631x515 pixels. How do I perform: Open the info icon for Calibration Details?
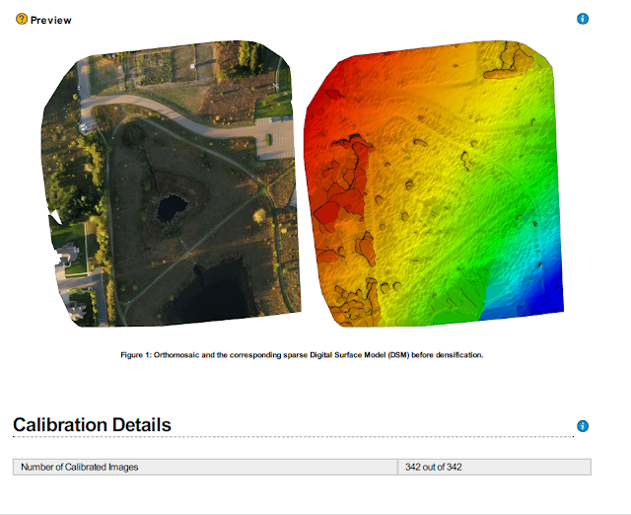click(x=583, y=426)
